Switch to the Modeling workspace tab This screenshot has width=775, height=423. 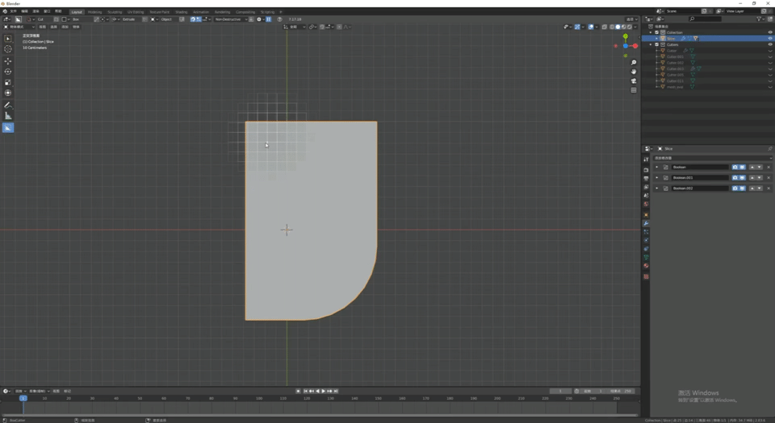[x=94, y=12]
